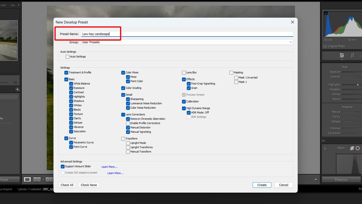Uncheck Calibration
362x204 pixels.
pos(184,101)
